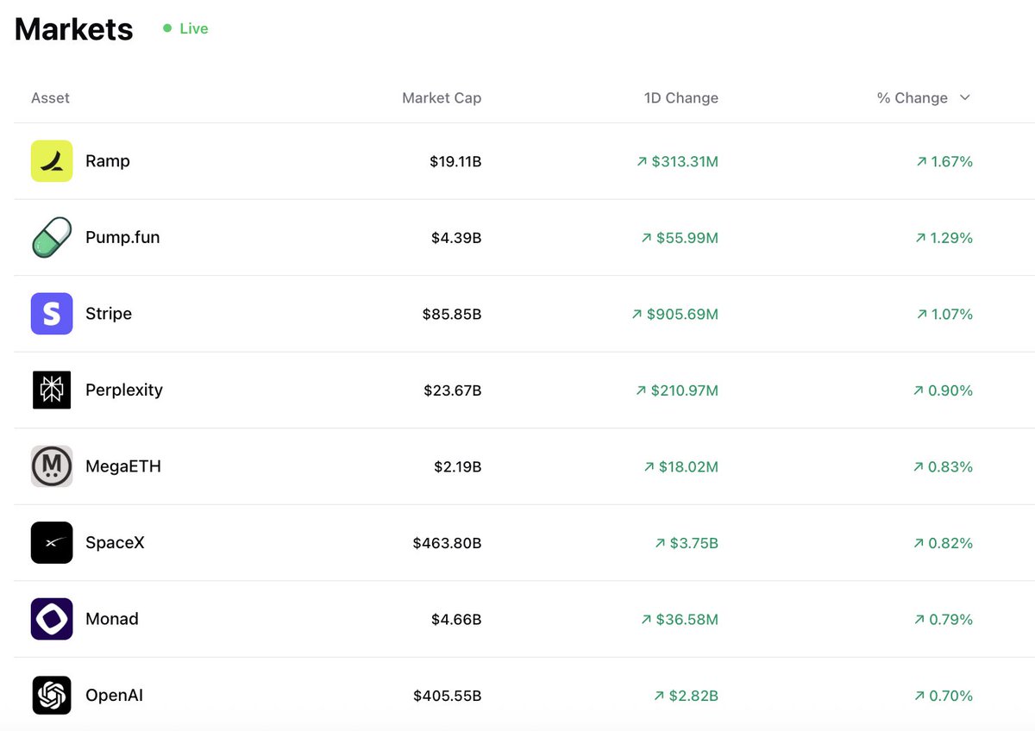Open the Stripe asset name
Screen dimensions: 1035x731
(109, 314)
